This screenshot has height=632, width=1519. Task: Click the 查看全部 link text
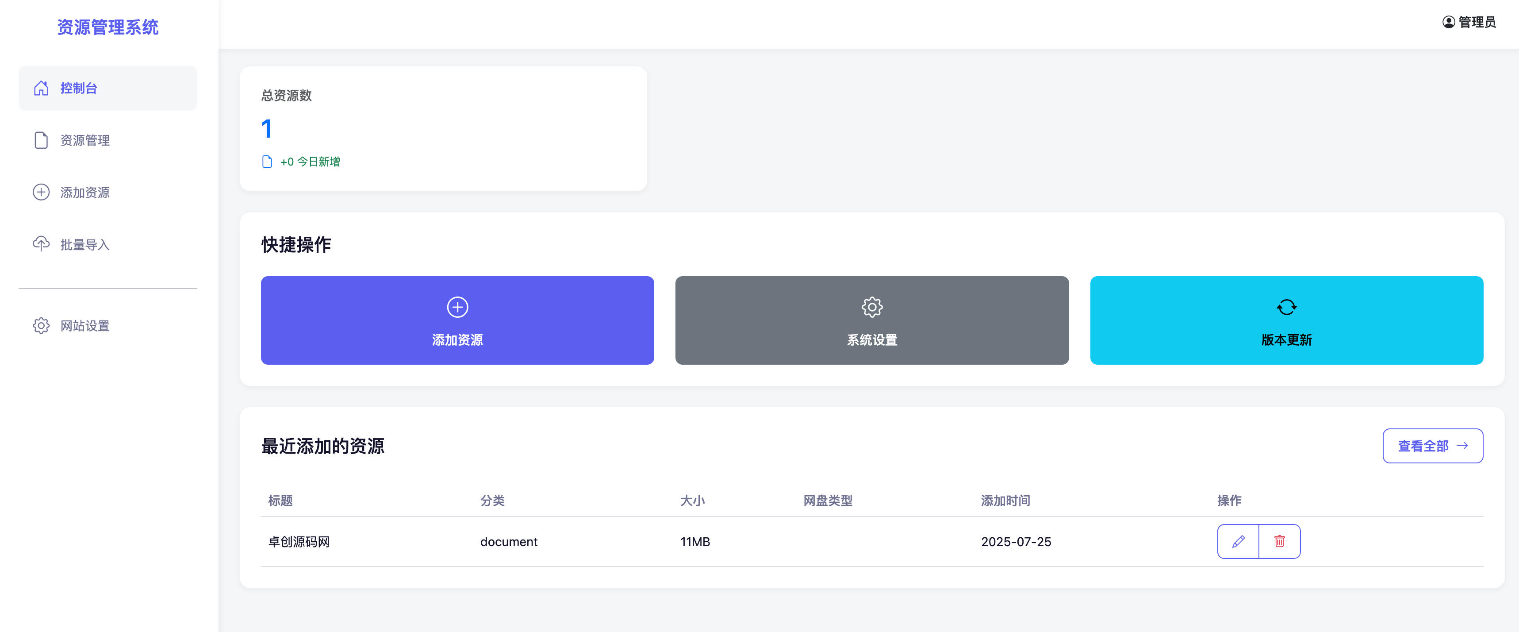(1423, 446)
